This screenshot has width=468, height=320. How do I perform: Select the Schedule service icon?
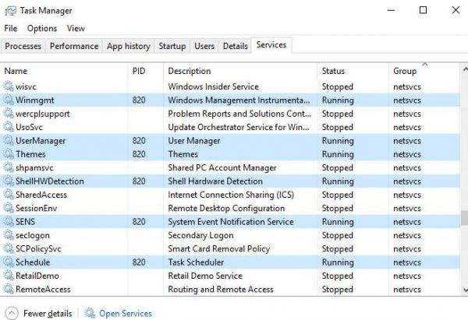[x=9, y=262]
